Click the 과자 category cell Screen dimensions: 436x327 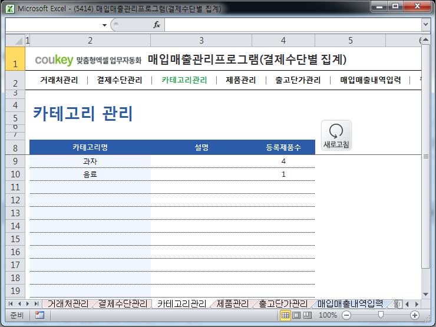point(90,161)
